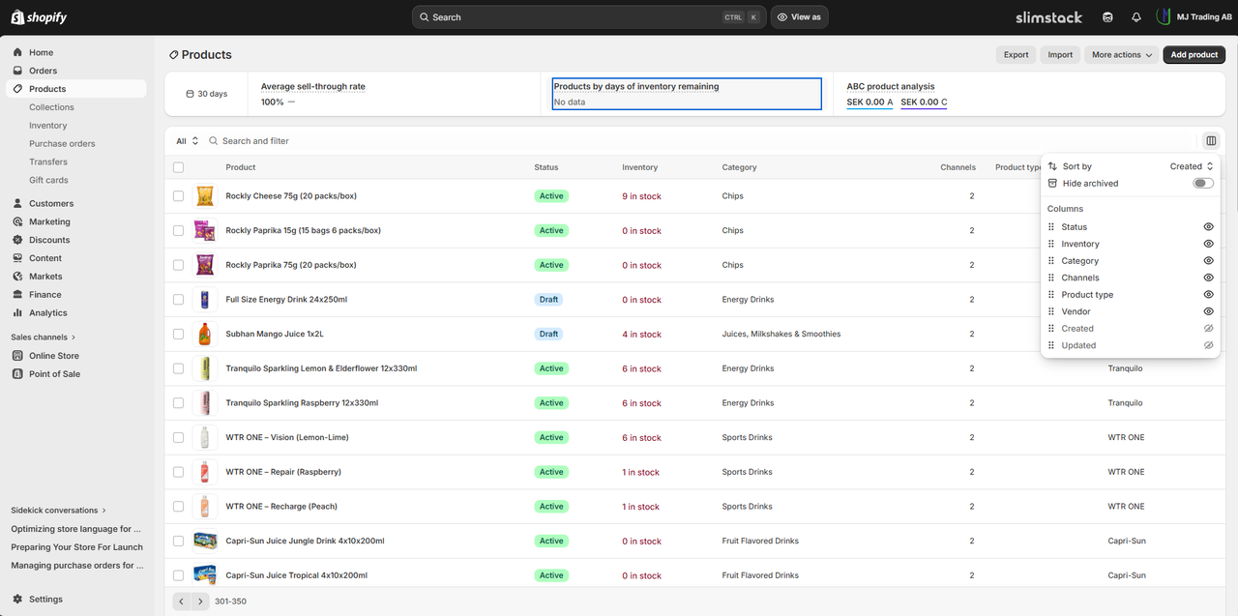Open the Transfers submenu item
1238x616 pixels.
click(x=48, y=162)
